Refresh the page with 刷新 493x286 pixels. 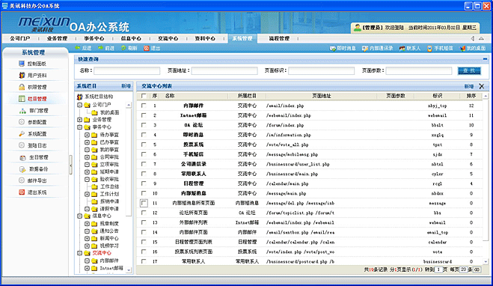click(129, 48)
